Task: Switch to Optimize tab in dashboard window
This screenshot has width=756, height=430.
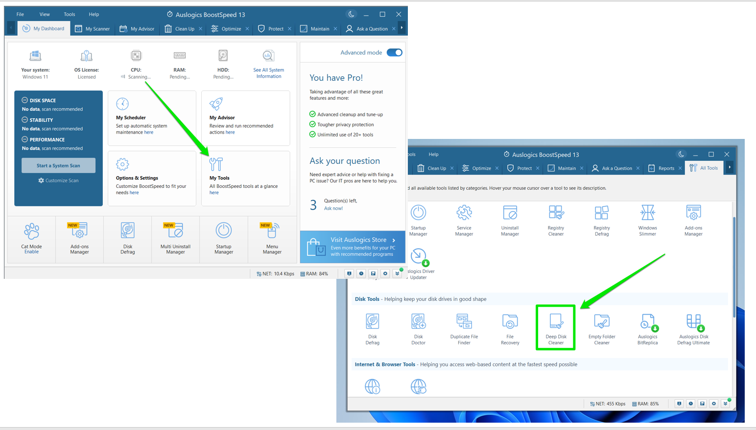Action: [226, 29]
